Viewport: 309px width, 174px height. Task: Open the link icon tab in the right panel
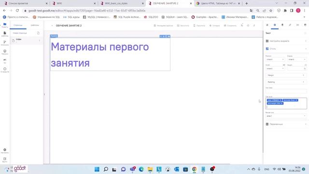pos(290,25)
